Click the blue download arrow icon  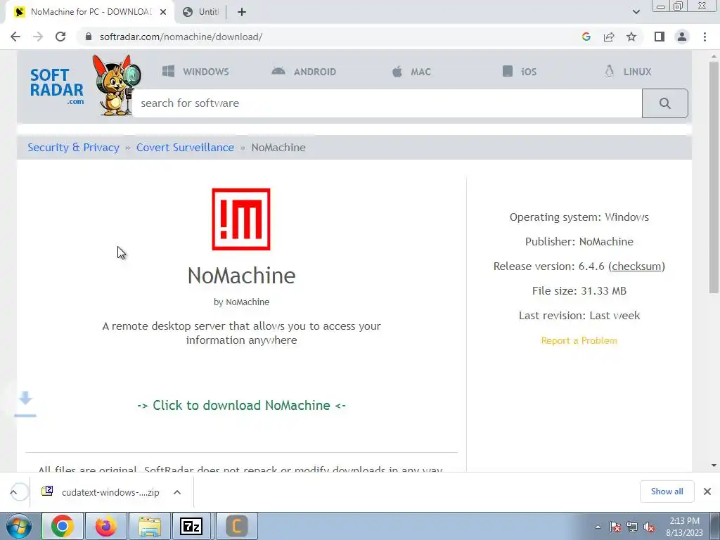coord(25,404)
